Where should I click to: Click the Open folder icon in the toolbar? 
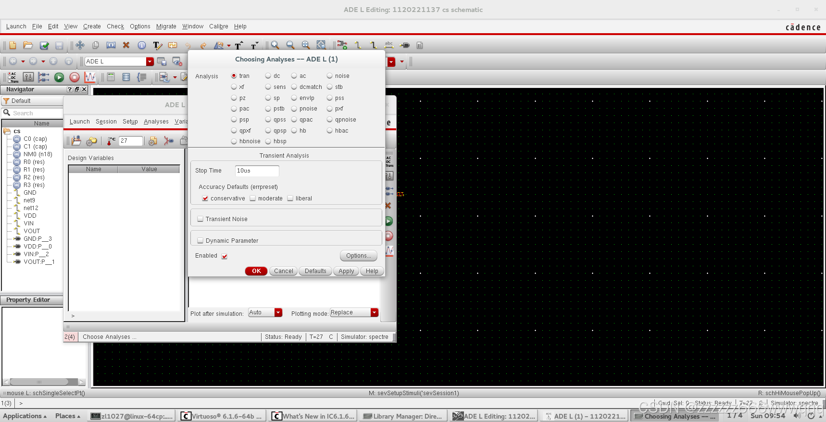28,45
